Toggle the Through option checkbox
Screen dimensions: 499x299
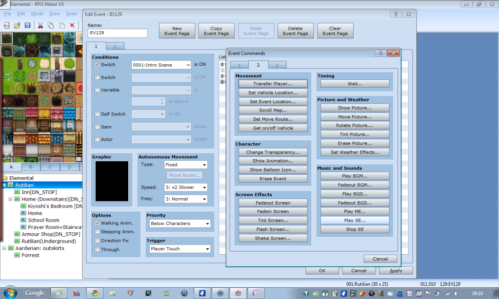[98, 249]
